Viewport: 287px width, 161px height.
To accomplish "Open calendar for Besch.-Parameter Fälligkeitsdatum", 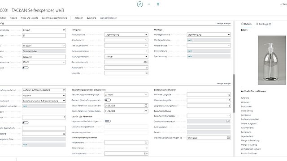I will point(146,111).
